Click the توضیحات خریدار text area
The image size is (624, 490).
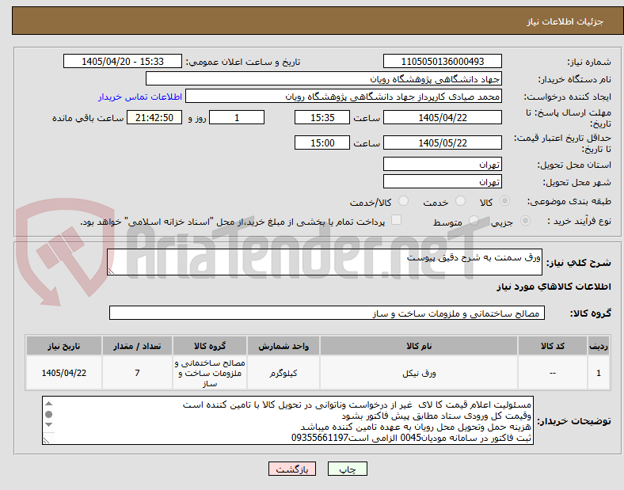pos(287,420)
